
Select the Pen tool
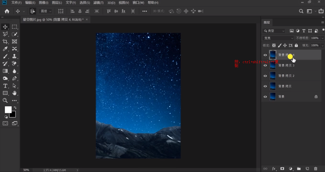point(14,78)
